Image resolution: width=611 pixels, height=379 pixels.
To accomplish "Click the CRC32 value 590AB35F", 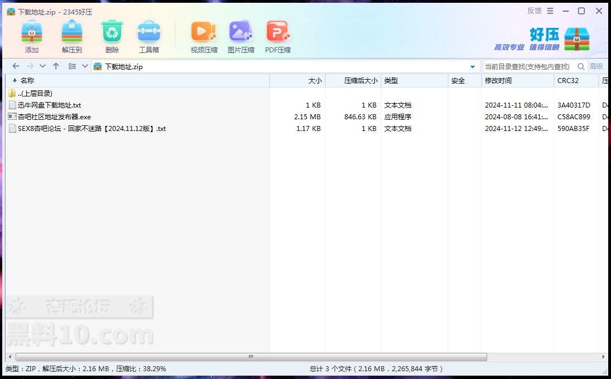I will (x=574, y=128).
